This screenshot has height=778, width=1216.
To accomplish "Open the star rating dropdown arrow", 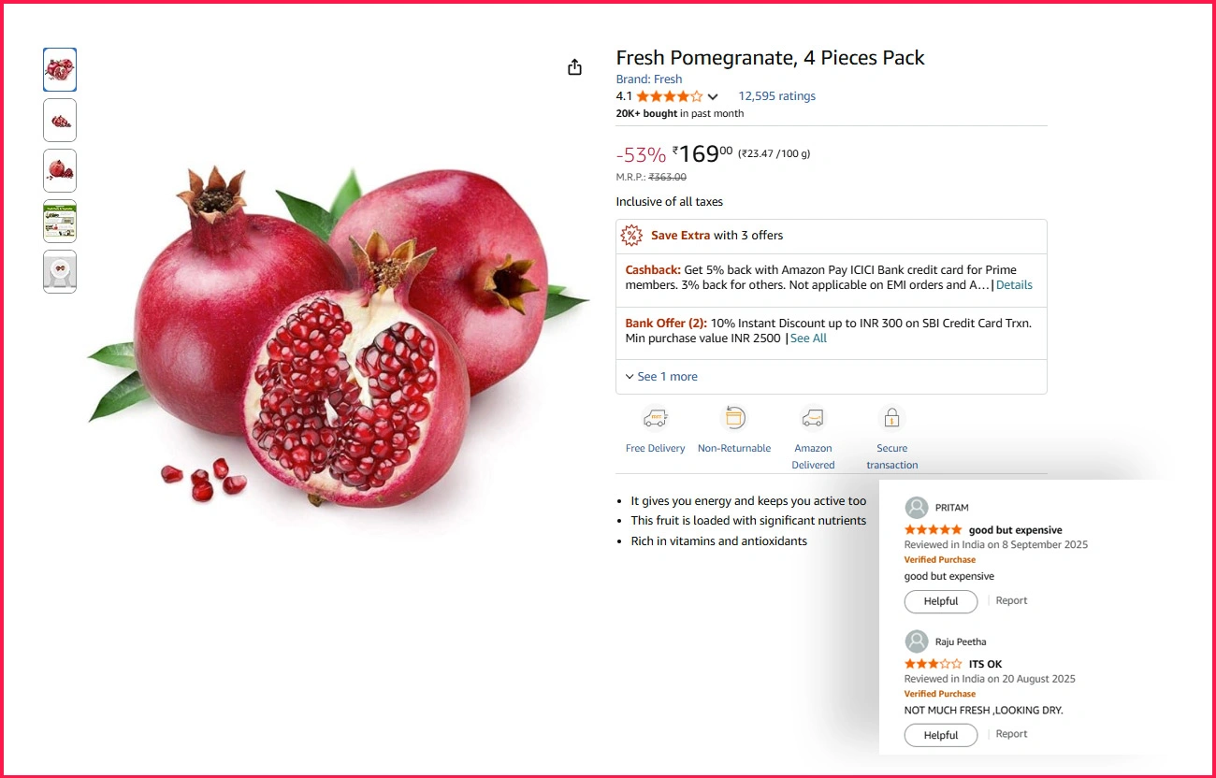I will coord(713,96).
